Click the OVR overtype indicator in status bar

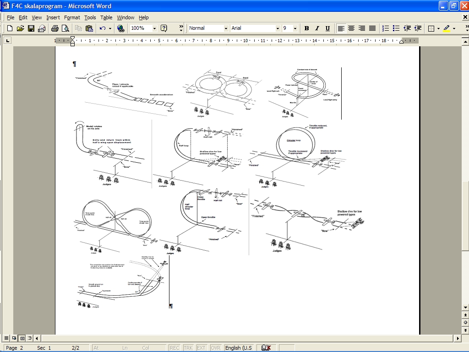tap(215, 348)
